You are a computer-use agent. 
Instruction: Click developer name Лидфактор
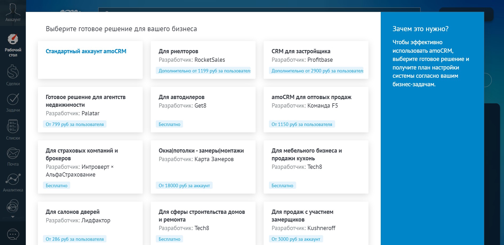coord(96,220)
